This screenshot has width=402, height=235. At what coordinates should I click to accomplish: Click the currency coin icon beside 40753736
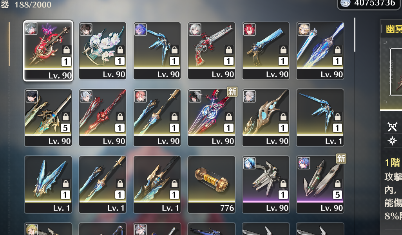[345, 3]
